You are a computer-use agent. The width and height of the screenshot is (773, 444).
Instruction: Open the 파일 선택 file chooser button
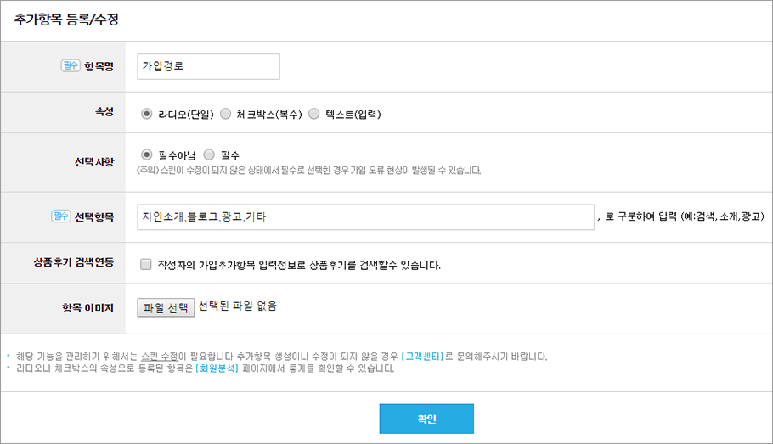coord(166,307)
